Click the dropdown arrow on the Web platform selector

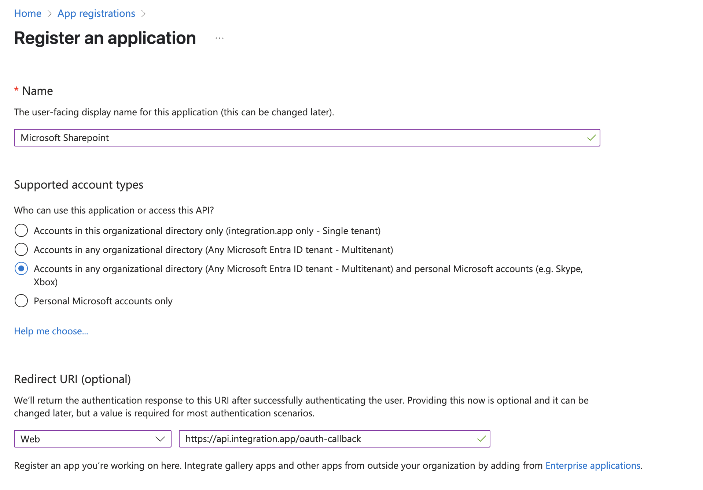(x=160, y=439)
